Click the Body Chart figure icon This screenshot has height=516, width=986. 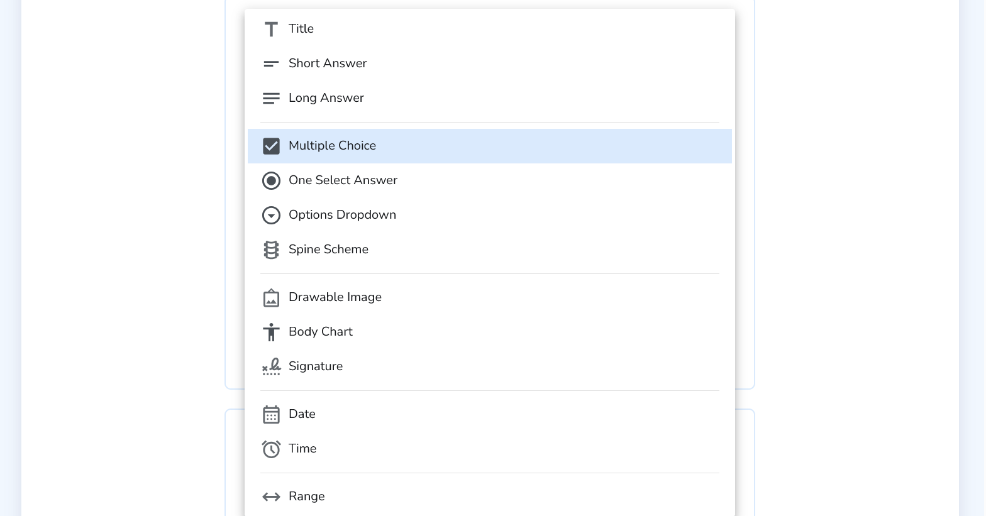271,332
